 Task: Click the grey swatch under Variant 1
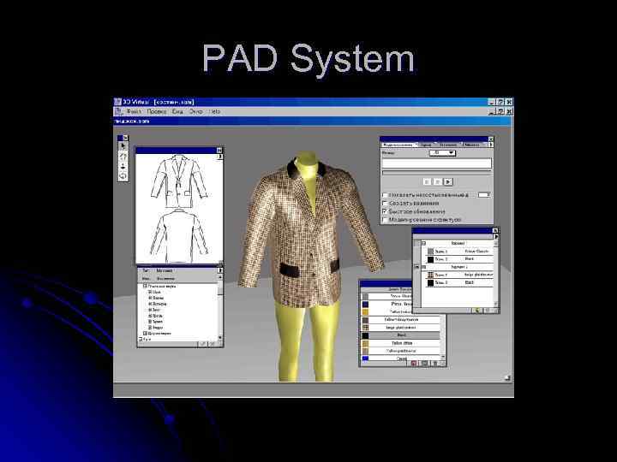tap(430, 251)
